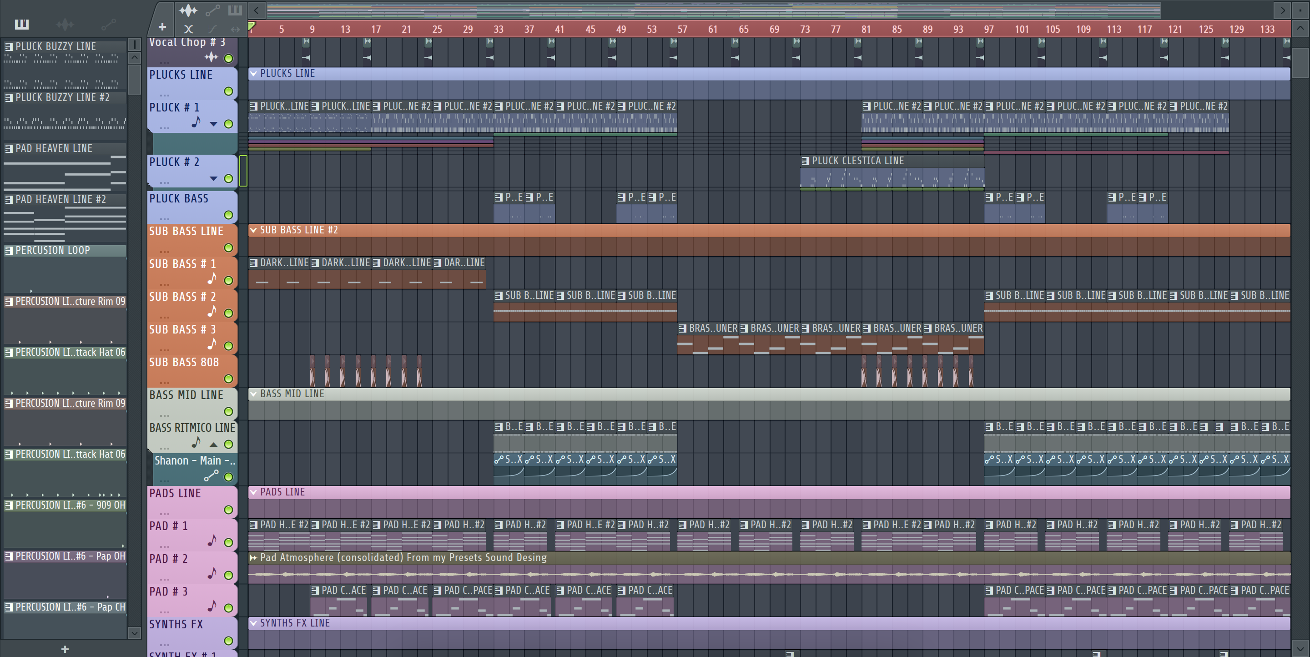Click the note icon on PLUCK # 1 track

pyautogui.click(x=196, y=122)
